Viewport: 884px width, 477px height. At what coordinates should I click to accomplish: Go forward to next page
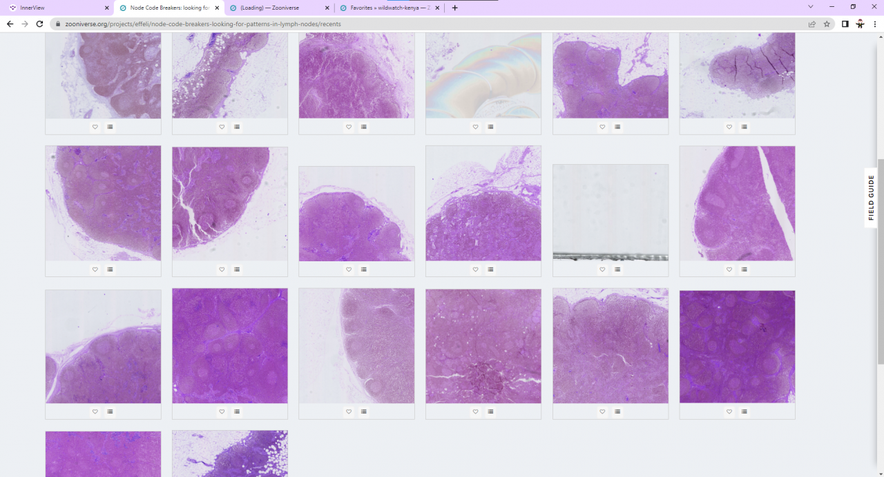click(x=25, y=23)
